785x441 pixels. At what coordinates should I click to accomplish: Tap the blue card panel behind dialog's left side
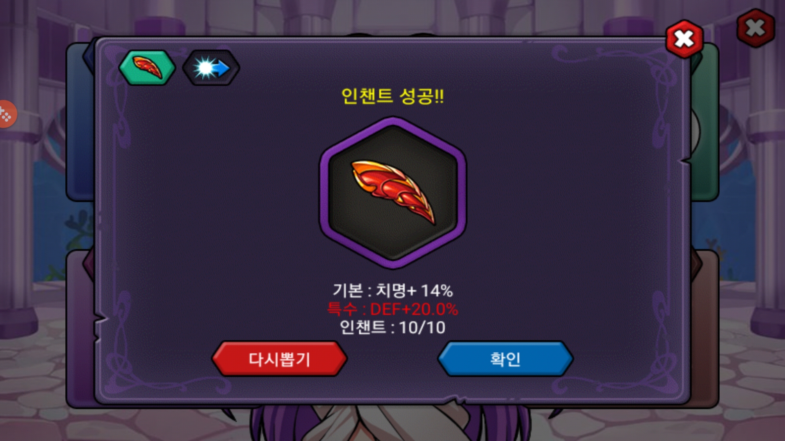pyautogui.click(x=80, y=122)
